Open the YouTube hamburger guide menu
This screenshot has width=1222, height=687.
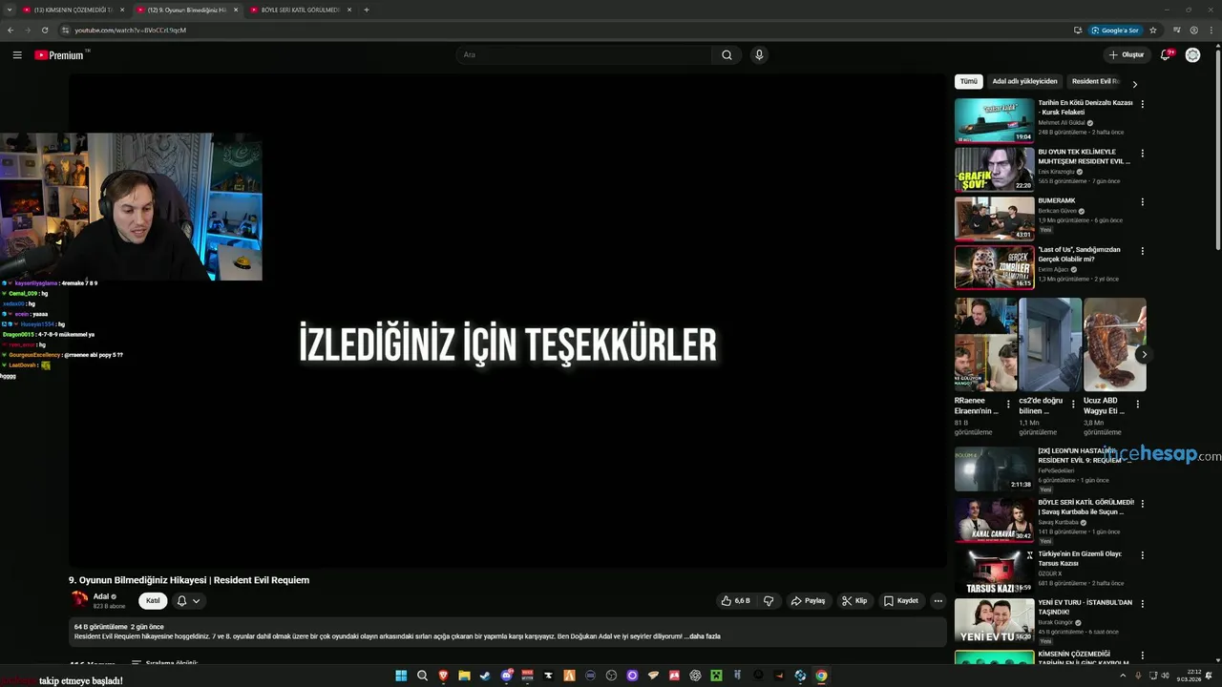[17, 55]
